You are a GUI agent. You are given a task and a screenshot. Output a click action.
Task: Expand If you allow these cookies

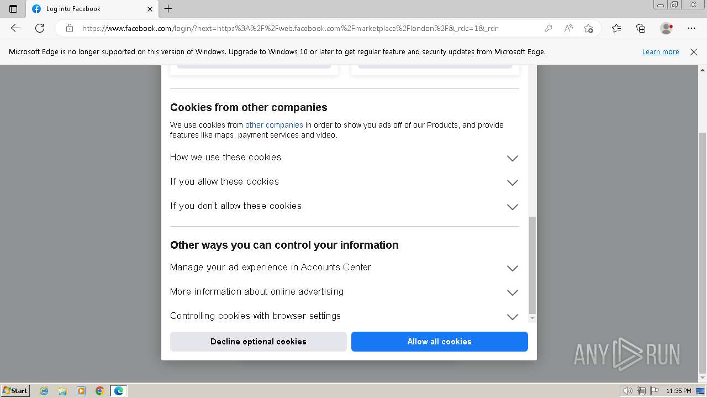[x=512, y=182]
